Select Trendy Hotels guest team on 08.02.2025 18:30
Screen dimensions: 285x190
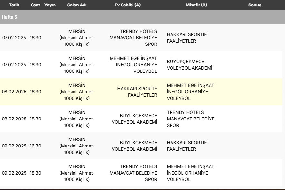click(x=191, y=119)
